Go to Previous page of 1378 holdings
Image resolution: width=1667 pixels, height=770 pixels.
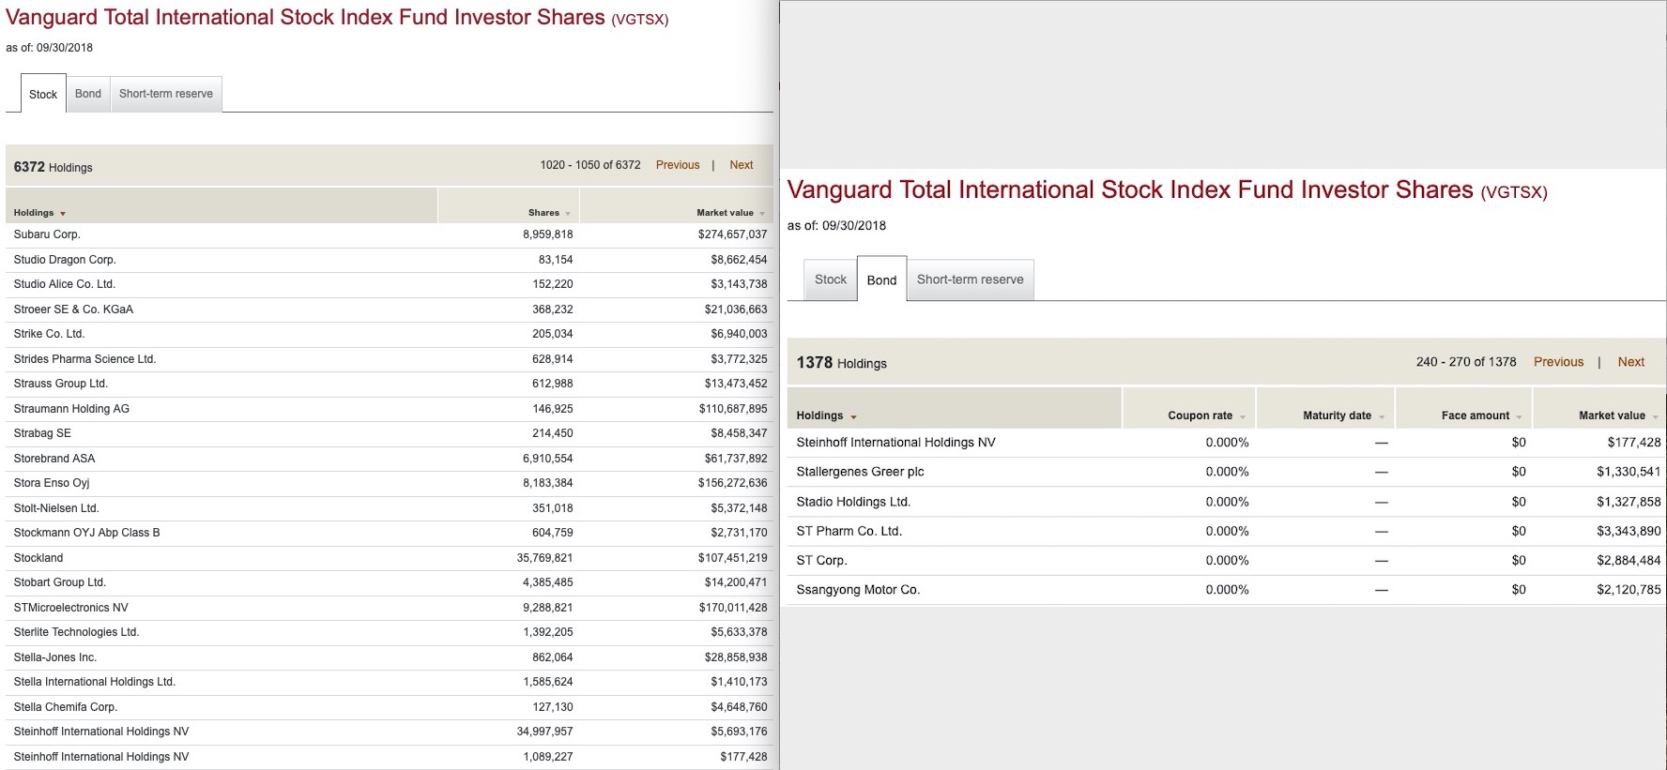(1558, 362)
